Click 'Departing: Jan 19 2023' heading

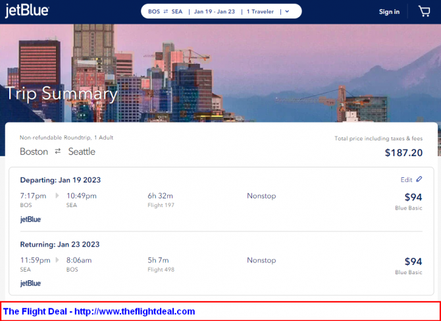click(x=61, y=180)
